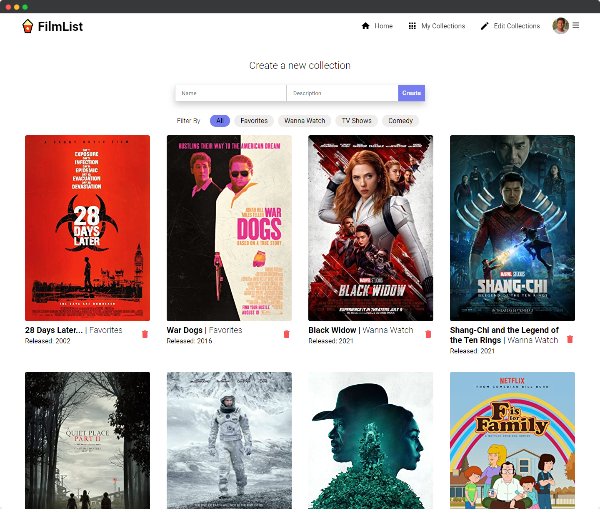Open the F is for Family poster
Screen dimensions: 600x509
(x=512, y=440)
